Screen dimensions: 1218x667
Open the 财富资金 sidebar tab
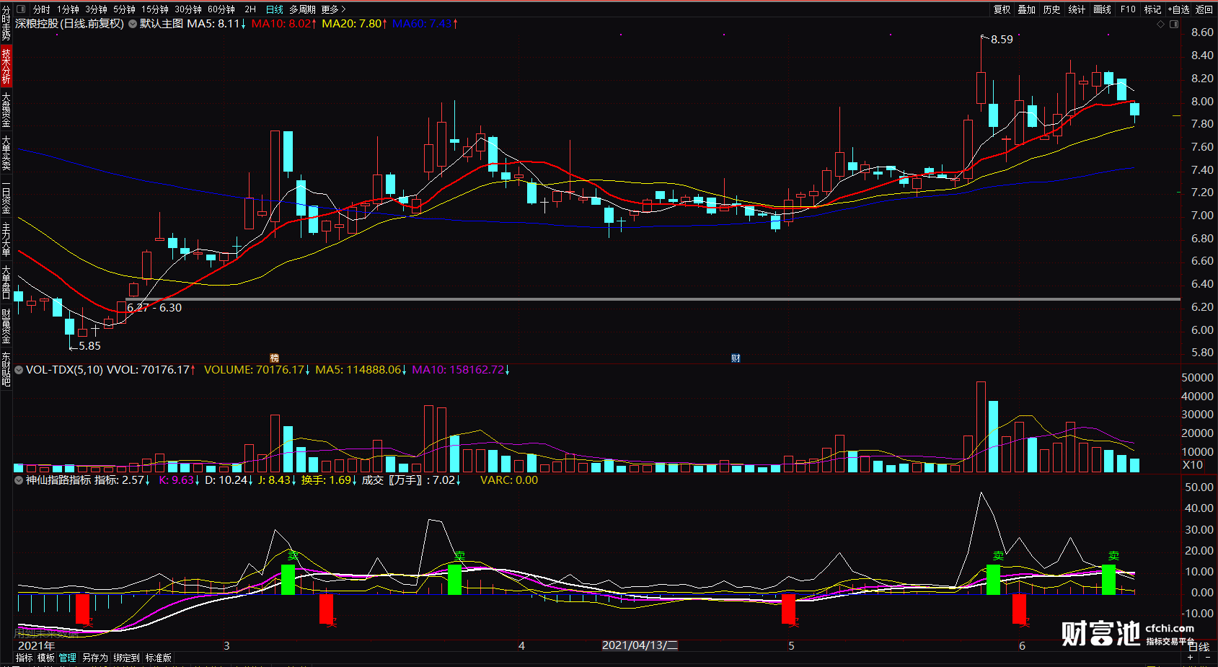[x=6, y=327]
